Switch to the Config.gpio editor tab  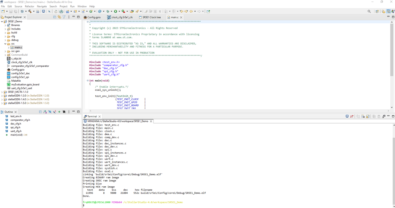tap(92, 17)
